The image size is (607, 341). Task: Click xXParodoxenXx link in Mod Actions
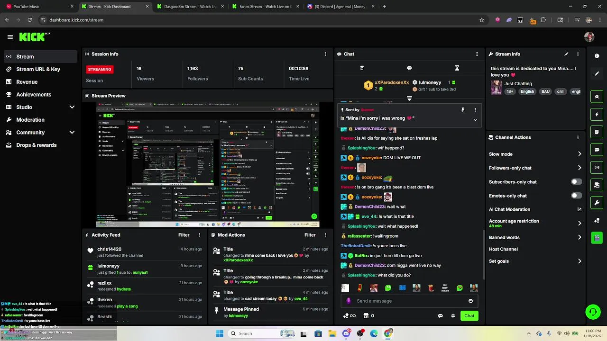[x=238, y=260]
